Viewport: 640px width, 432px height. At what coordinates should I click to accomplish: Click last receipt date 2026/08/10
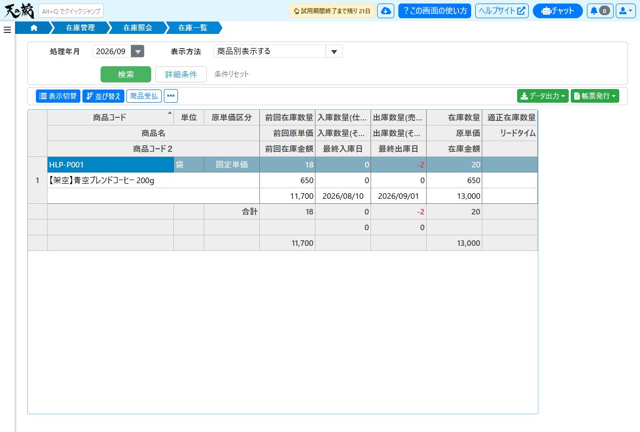[343, 196]
